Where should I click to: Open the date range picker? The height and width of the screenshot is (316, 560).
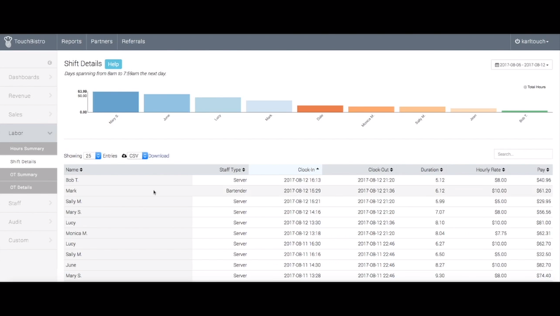[x=521, y=65]
